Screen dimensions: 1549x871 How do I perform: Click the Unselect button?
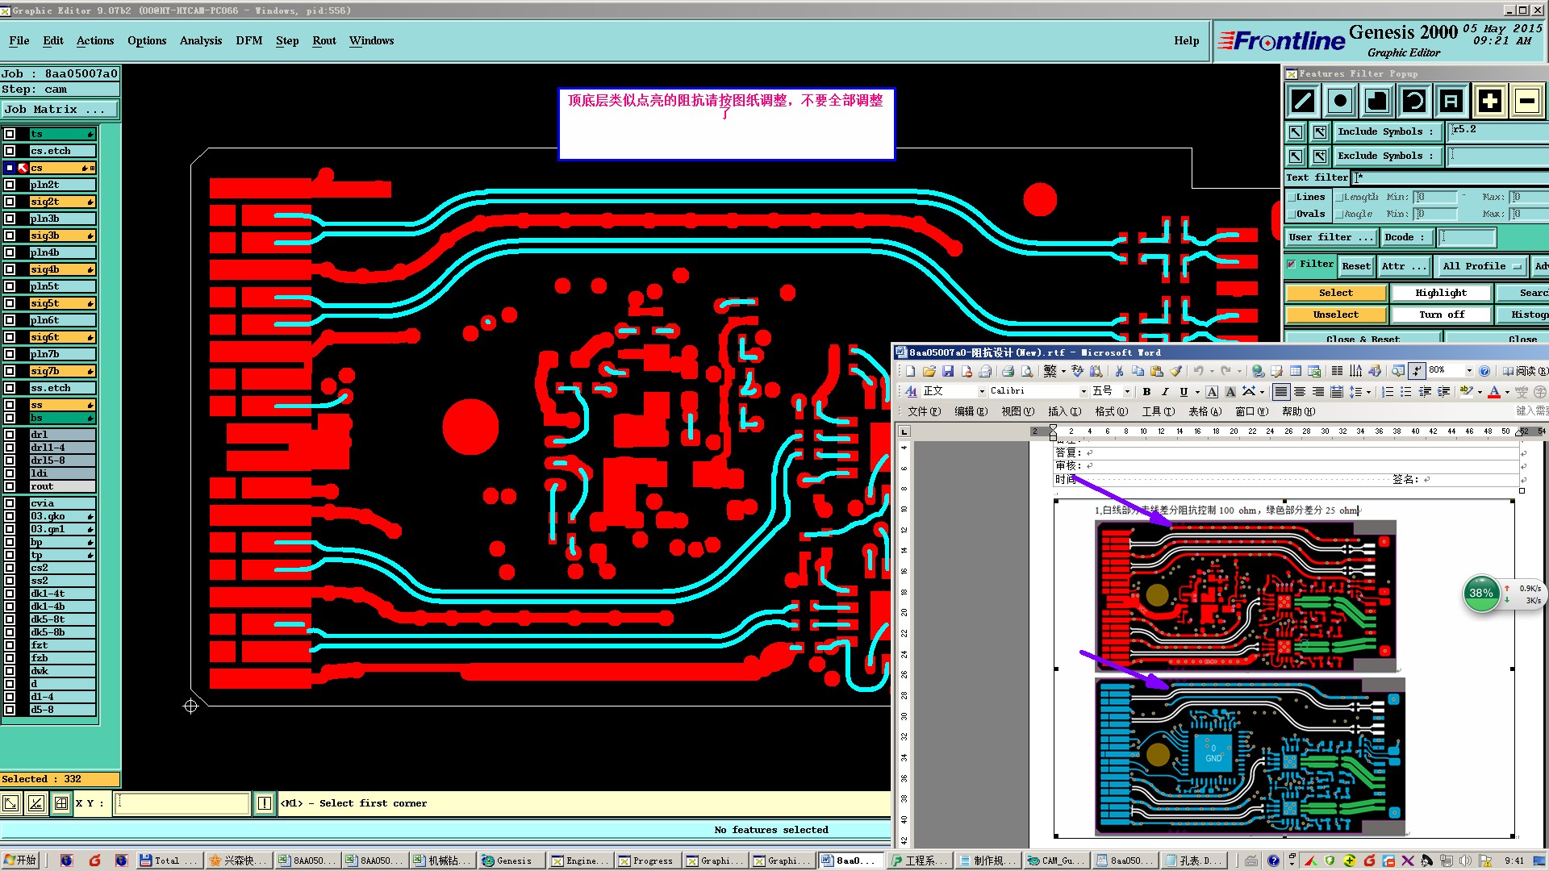[1335, 315]
